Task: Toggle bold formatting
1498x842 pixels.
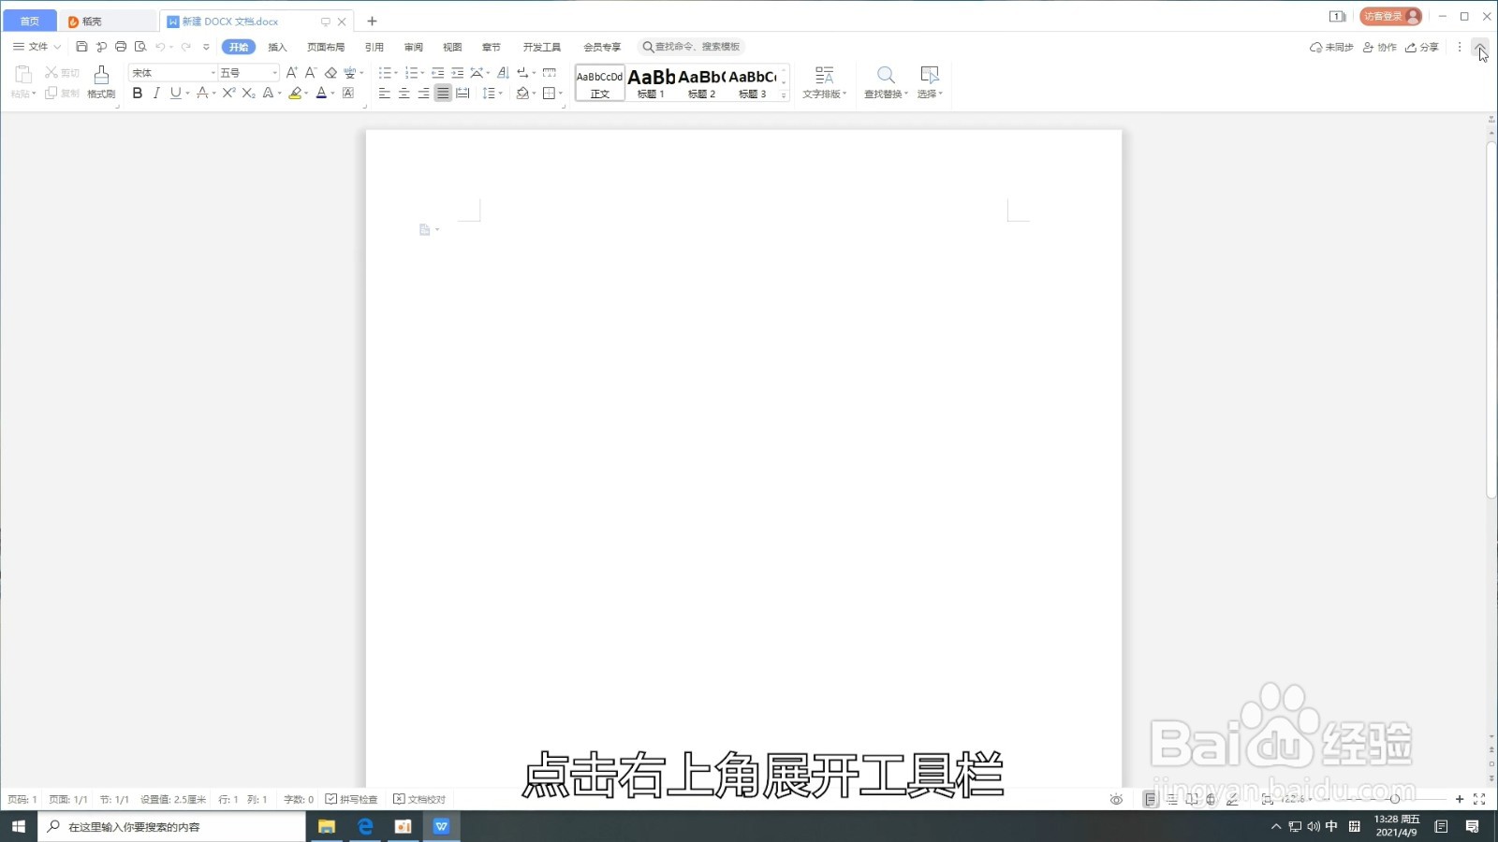Action: 138,93
